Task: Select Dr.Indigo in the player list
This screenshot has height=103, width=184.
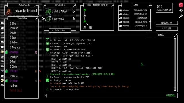Action: 14,43
